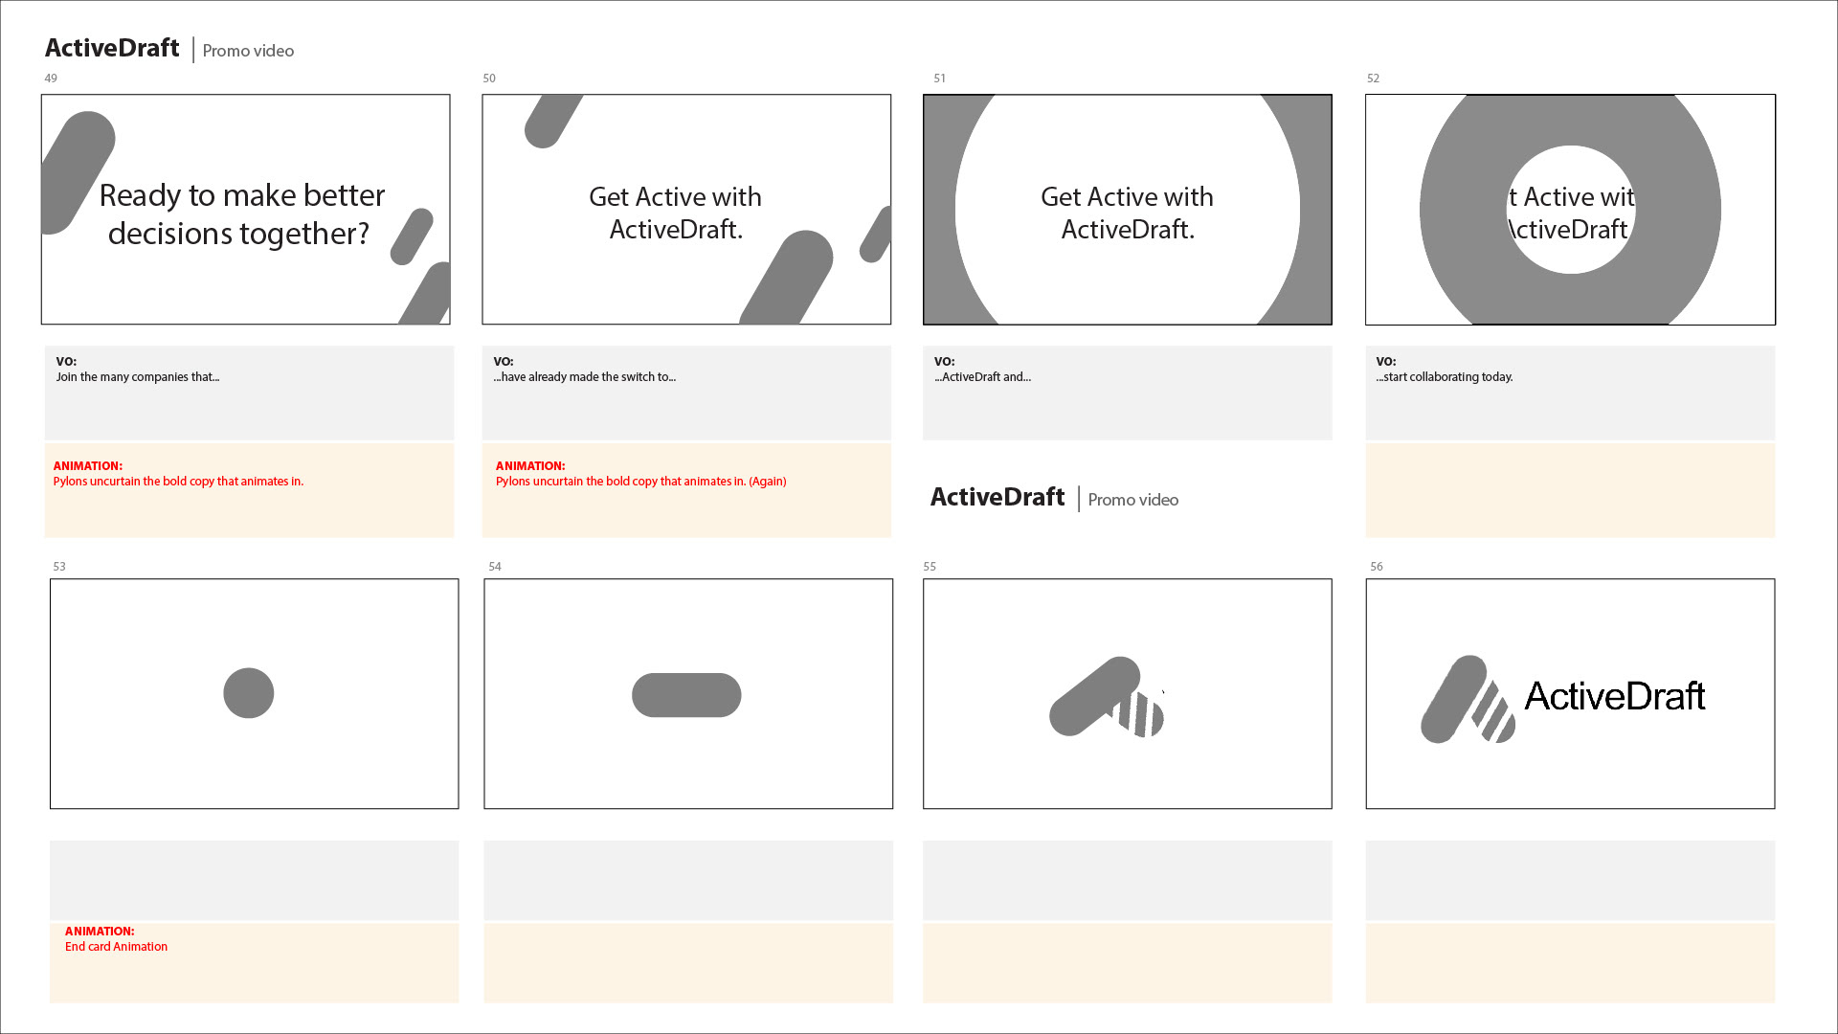Click the gray circle in frame 53

point(249,693)
